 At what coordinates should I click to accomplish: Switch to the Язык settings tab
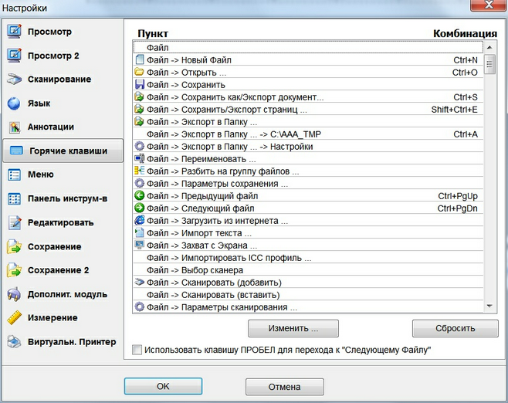[63, 103]
